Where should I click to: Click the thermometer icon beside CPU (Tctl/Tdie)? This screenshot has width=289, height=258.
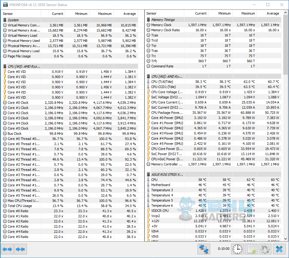pyautogui.click(x=148, y=81)
